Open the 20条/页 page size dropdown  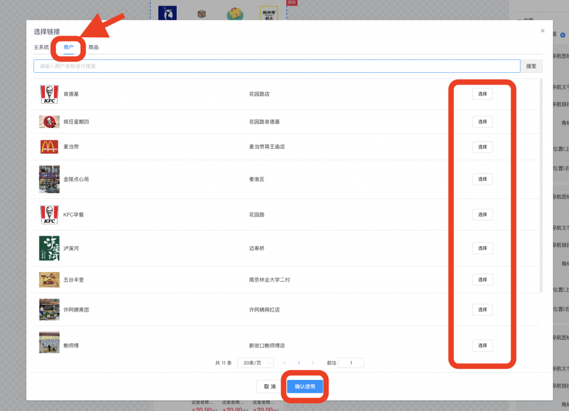point(255,363)
